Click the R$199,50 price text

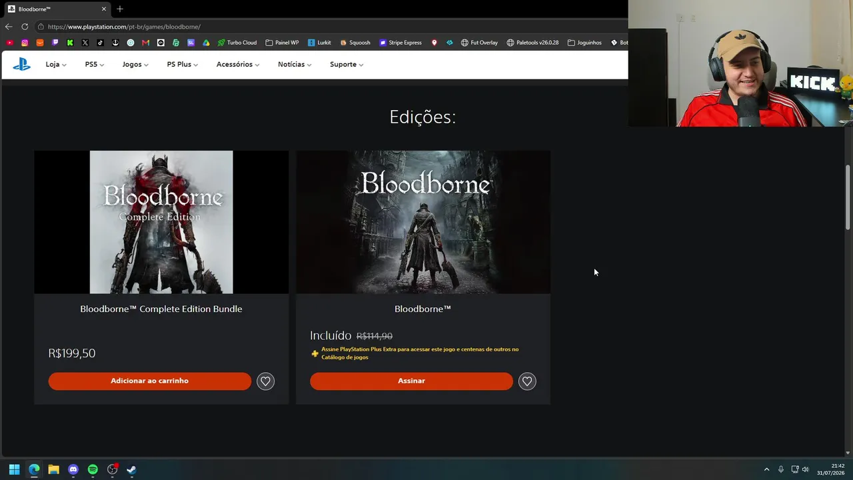72,353
